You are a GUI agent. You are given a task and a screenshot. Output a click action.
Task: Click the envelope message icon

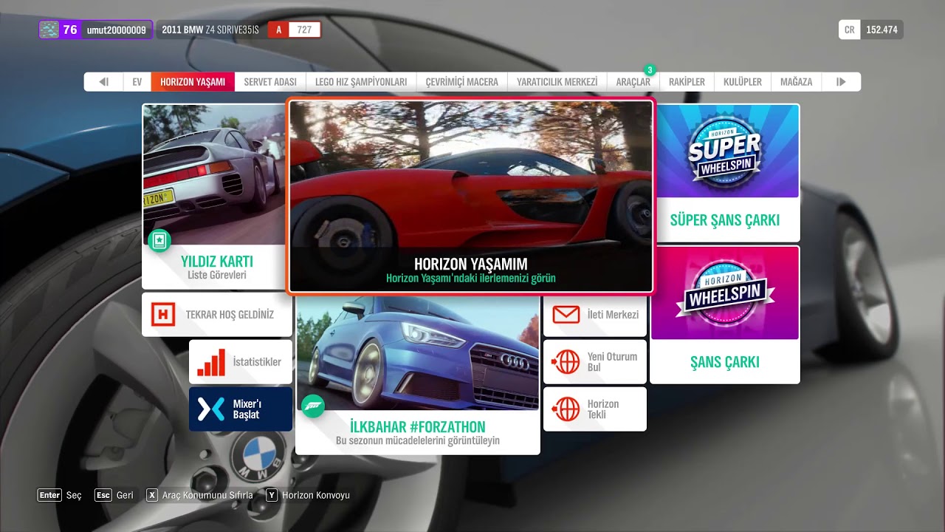[566, 315]
